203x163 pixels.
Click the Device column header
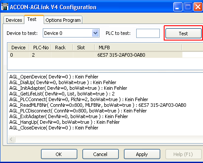point(18,48)
